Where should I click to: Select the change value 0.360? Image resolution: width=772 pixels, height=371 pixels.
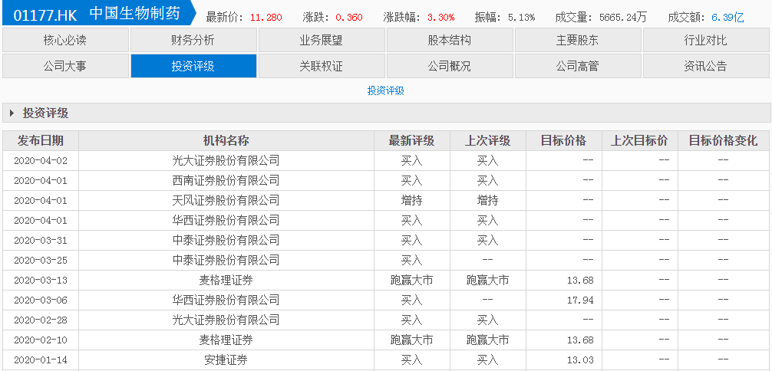pos(349,18)
